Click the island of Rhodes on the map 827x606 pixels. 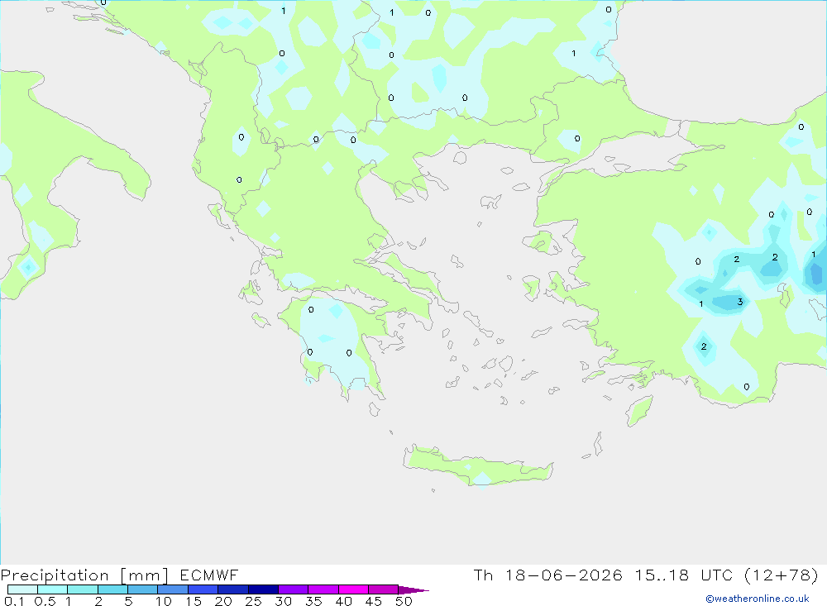click(639, 411)
